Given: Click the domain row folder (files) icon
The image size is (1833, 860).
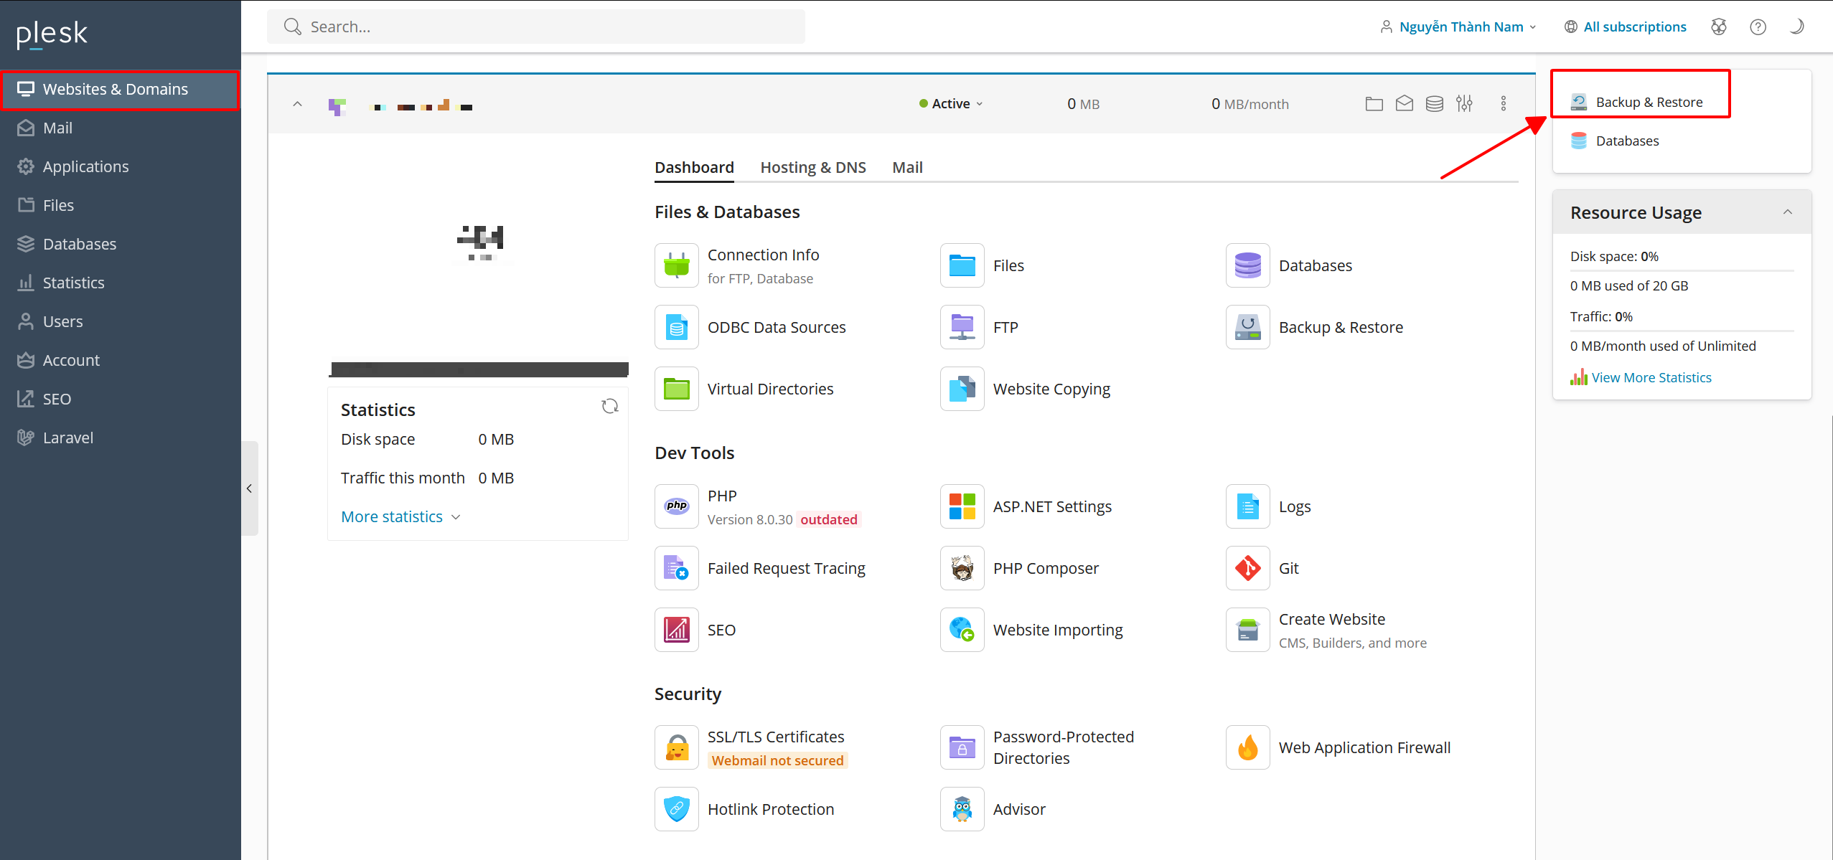Looking at the screenshot, I should click(1374, 104).
